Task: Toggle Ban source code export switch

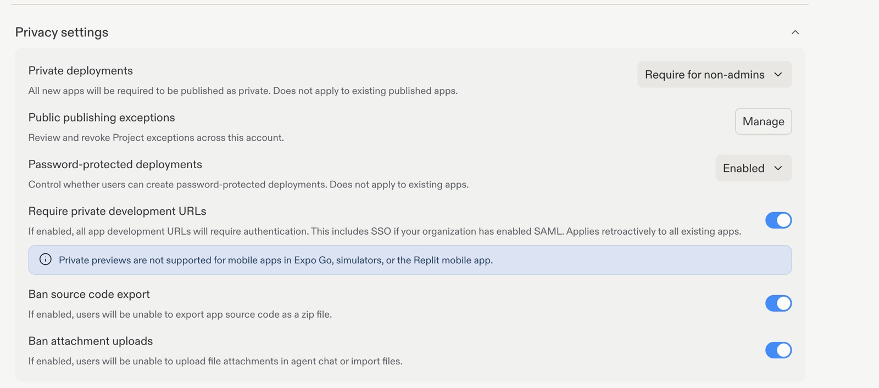Action: pyautogui.click(x=778, y=303)
